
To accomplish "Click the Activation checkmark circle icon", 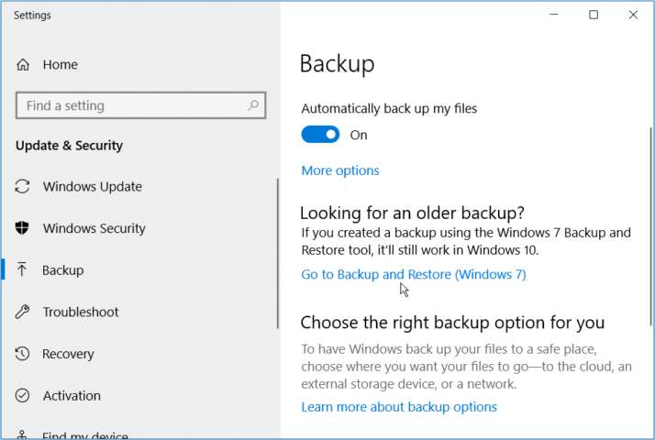I will click(x=22, y=395).
